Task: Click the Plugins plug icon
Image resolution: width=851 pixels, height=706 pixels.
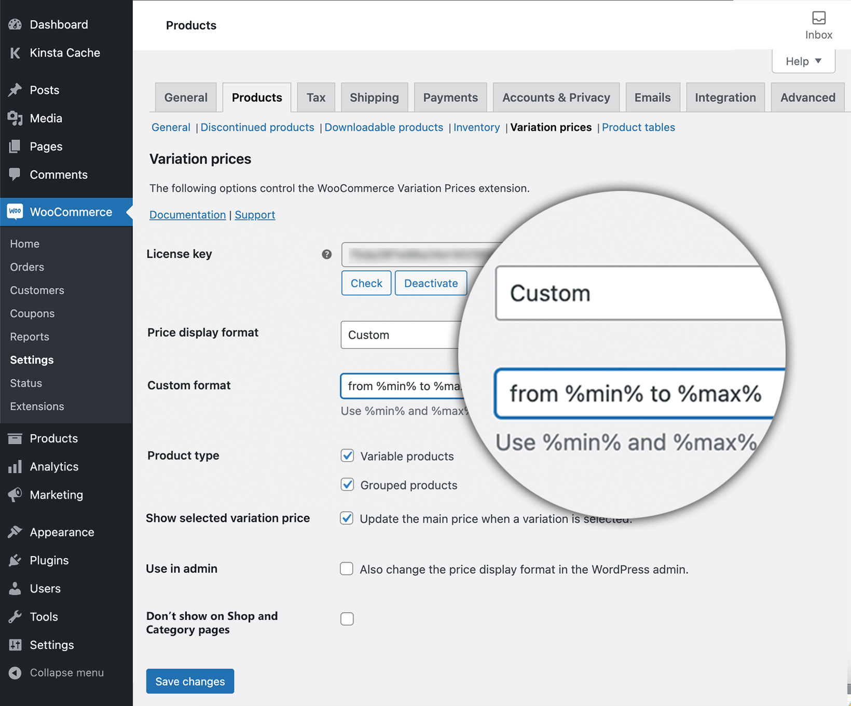Action: tap(15, 560)
